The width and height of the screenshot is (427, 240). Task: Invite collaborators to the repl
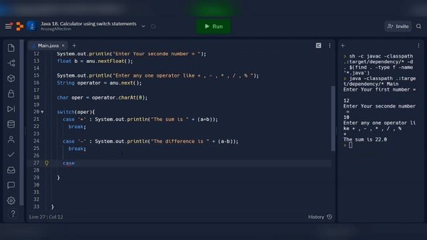(x=398, y=27)
